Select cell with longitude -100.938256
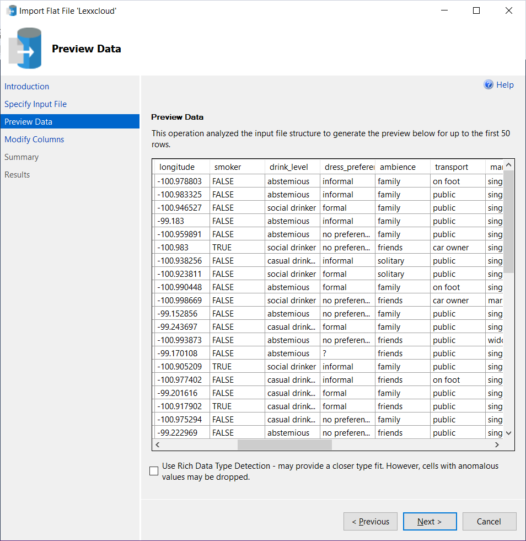Image resolution: width=526 pixels, height=541 pixels. [182, 260]
